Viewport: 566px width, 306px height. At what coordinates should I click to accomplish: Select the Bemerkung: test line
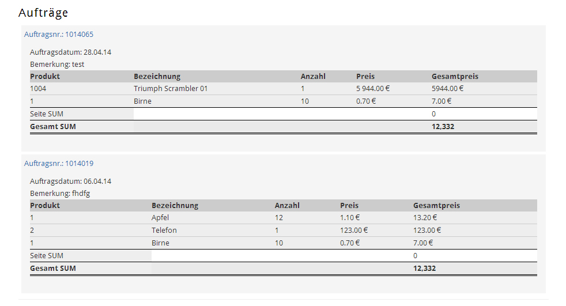(x=57, y=65)
